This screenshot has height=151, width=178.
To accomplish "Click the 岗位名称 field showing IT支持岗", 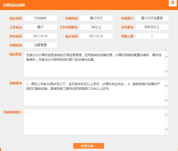I will pyautogui.click(x=40, y=18).
